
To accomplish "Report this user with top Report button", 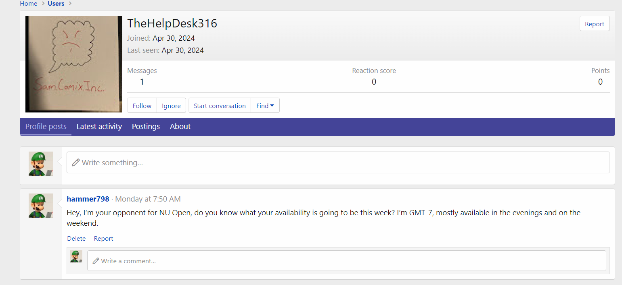I will click(x=594, y=24).
